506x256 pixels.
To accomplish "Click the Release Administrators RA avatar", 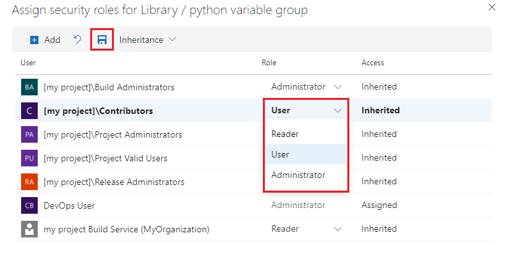I will point(29,182).
